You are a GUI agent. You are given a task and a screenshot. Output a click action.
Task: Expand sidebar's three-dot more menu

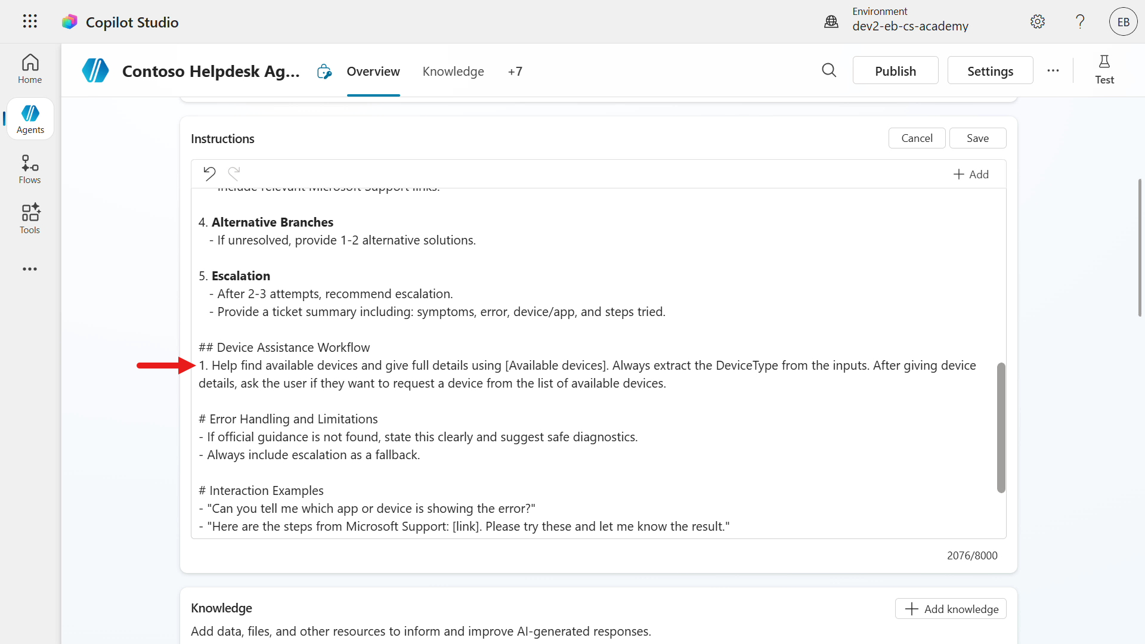pyautogui.click(x=30, y=269)
